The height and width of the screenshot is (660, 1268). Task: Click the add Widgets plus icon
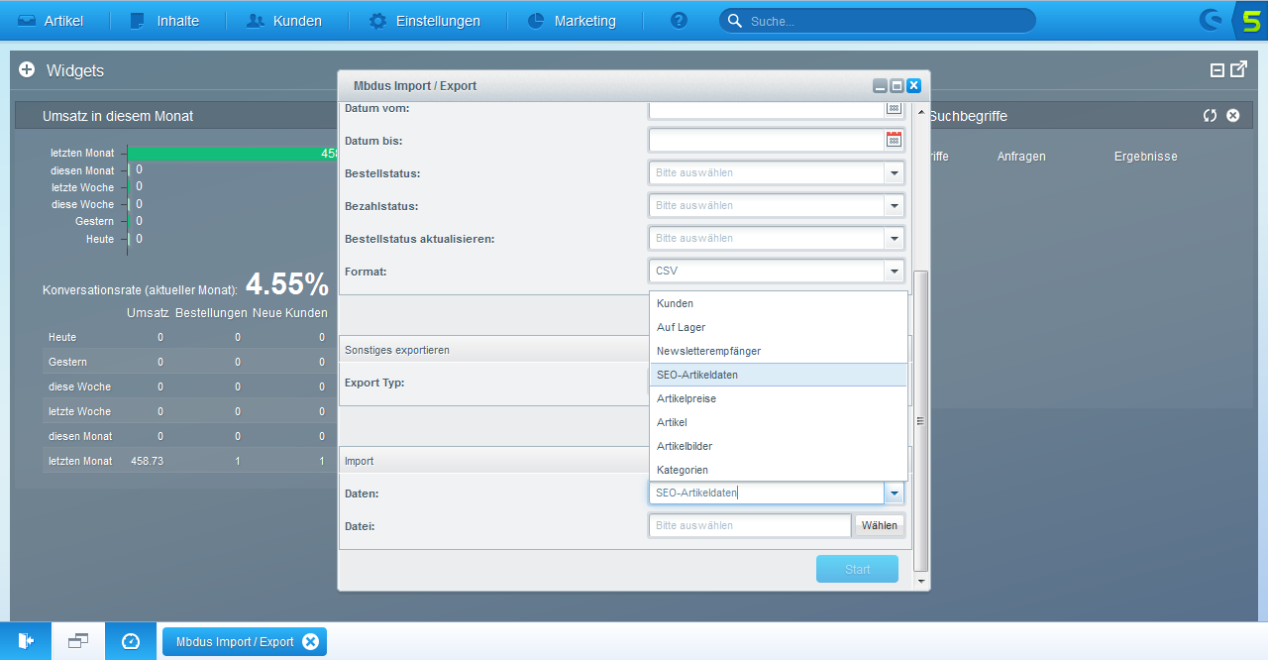click(x=27, y=70)
